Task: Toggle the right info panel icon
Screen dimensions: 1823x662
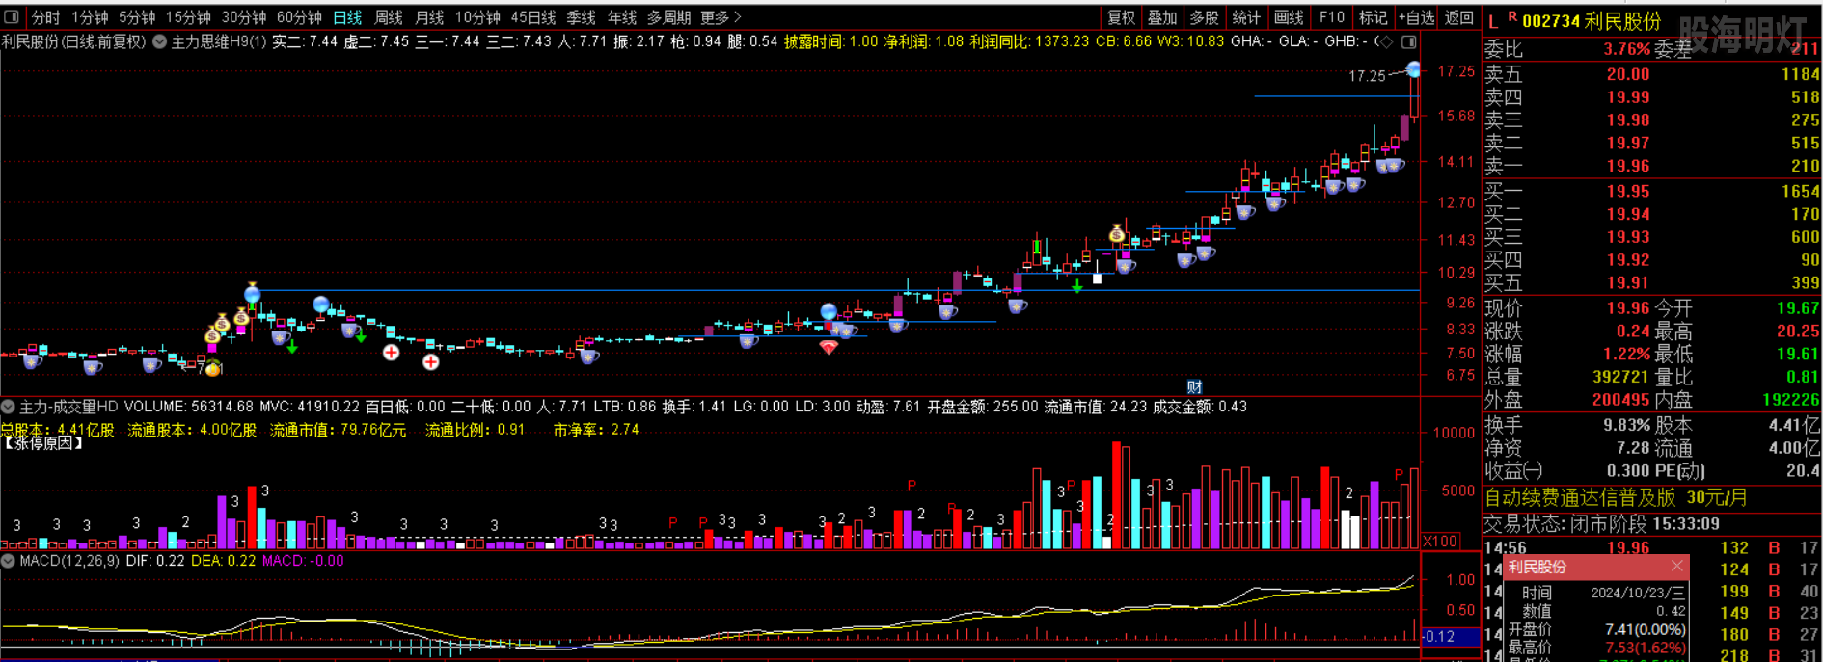Action: click(1409, 41)
